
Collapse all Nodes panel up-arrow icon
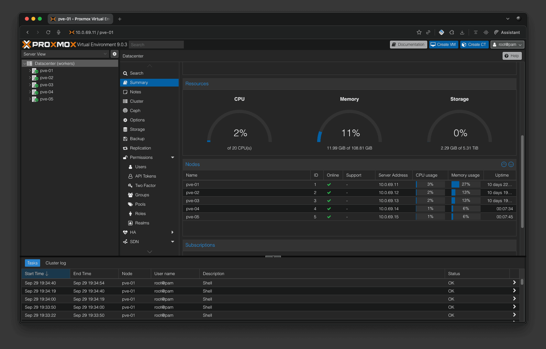pyautogui.click(x=504, y=164)
